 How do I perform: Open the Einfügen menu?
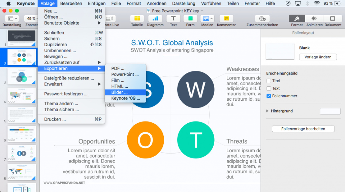pos(97,3)
